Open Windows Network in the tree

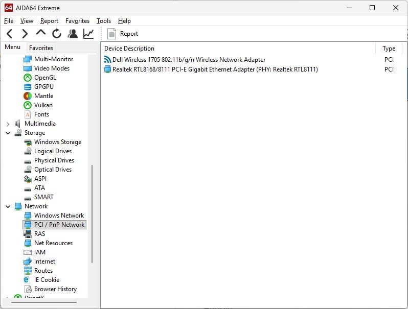[x=59, y=216]
